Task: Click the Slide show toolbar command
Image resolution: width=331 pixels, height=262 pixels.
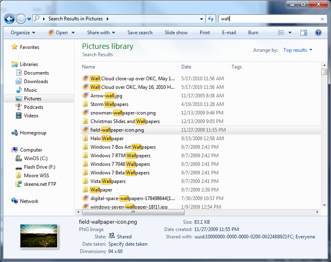Action: pos(176,33)
